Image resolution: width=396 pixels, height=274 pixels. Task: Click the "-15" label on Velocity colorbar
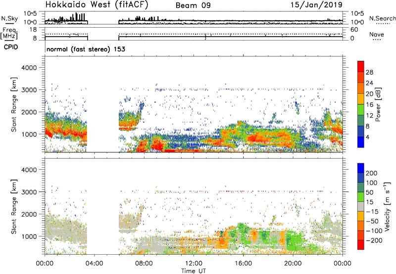coord(372,212)
